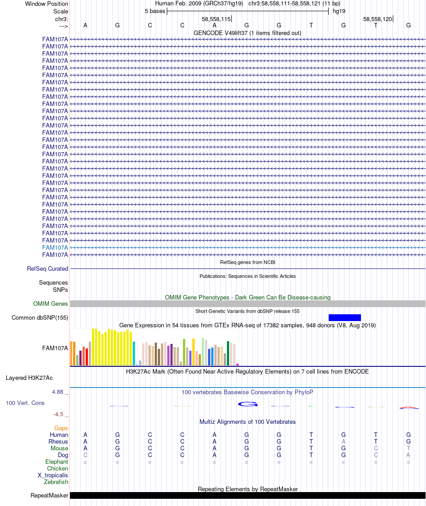The image size is (426, 506).
Task: Click the 'Rhesus' alignment row label
Action: 58,441
